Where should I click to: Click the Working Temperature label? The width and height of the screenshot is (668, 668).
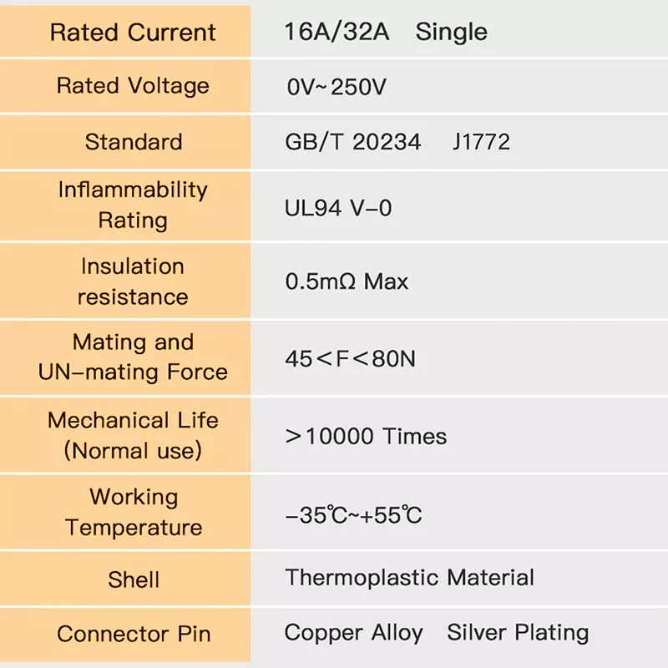[133, 512]
